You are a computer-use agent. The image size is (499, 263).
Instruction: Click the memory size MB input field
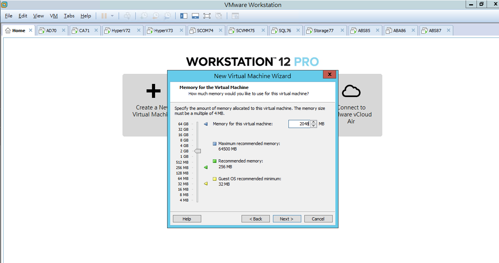299,124
